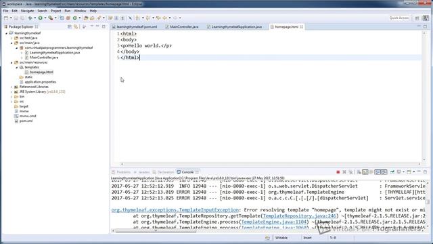Collapse the src/main/java folder
433x244 pixels.
pos(12,43)
